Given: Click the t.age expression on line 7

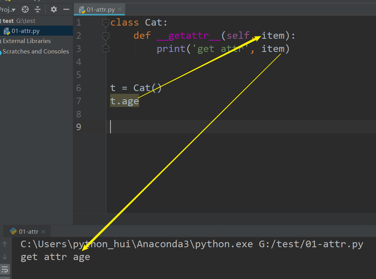Looking at the screenshot, I should (124, 101).
